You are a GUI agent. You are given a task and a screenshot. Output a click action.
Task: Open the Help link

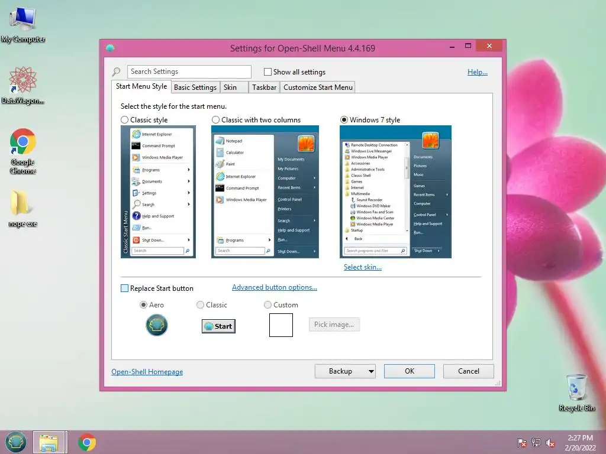point(478,72)
